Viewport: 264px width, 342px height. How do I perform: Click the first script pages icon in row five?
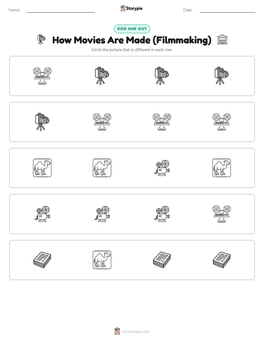[x=42, y=260]
